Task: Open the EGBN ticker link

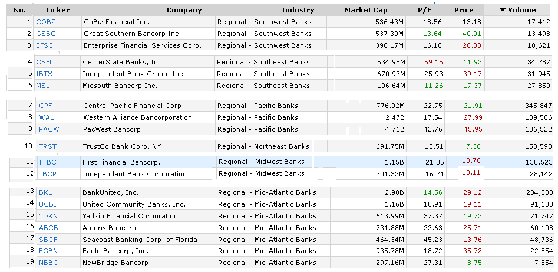Action: point(48,251)
